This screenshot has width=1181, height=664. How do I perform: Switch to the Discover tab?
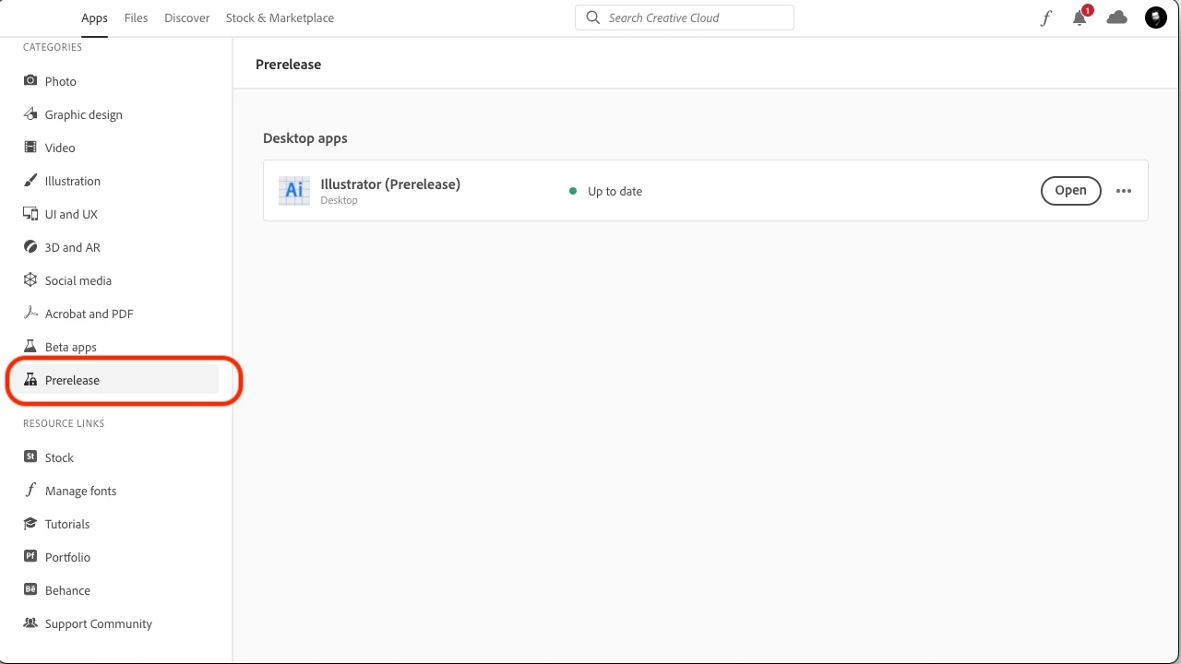click(x=187, y=18)
